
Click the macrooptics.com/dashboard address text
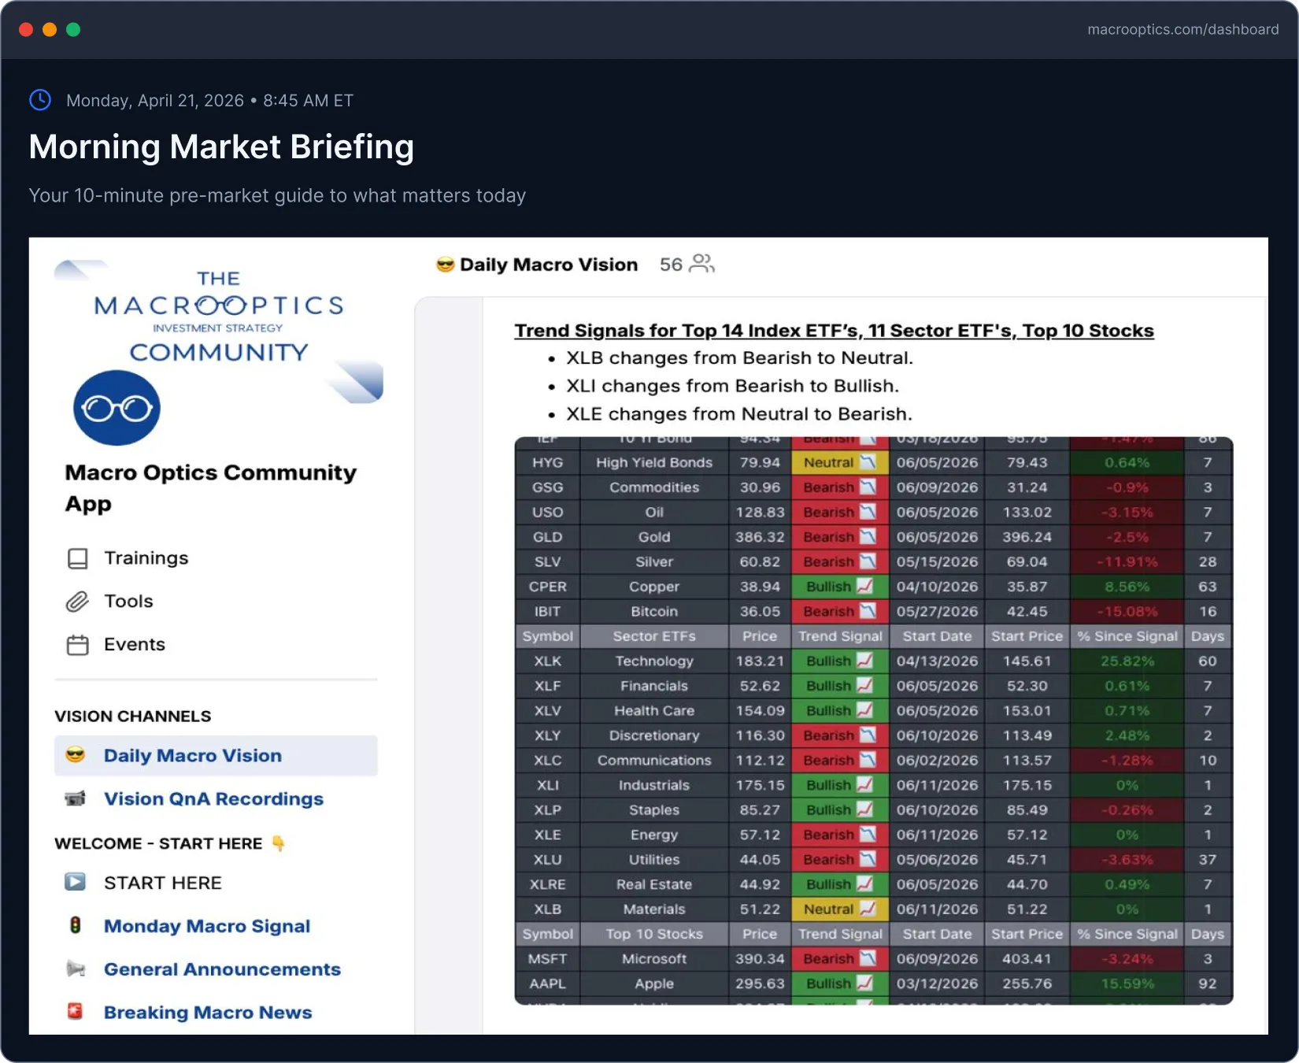(x=1182, y=29)
